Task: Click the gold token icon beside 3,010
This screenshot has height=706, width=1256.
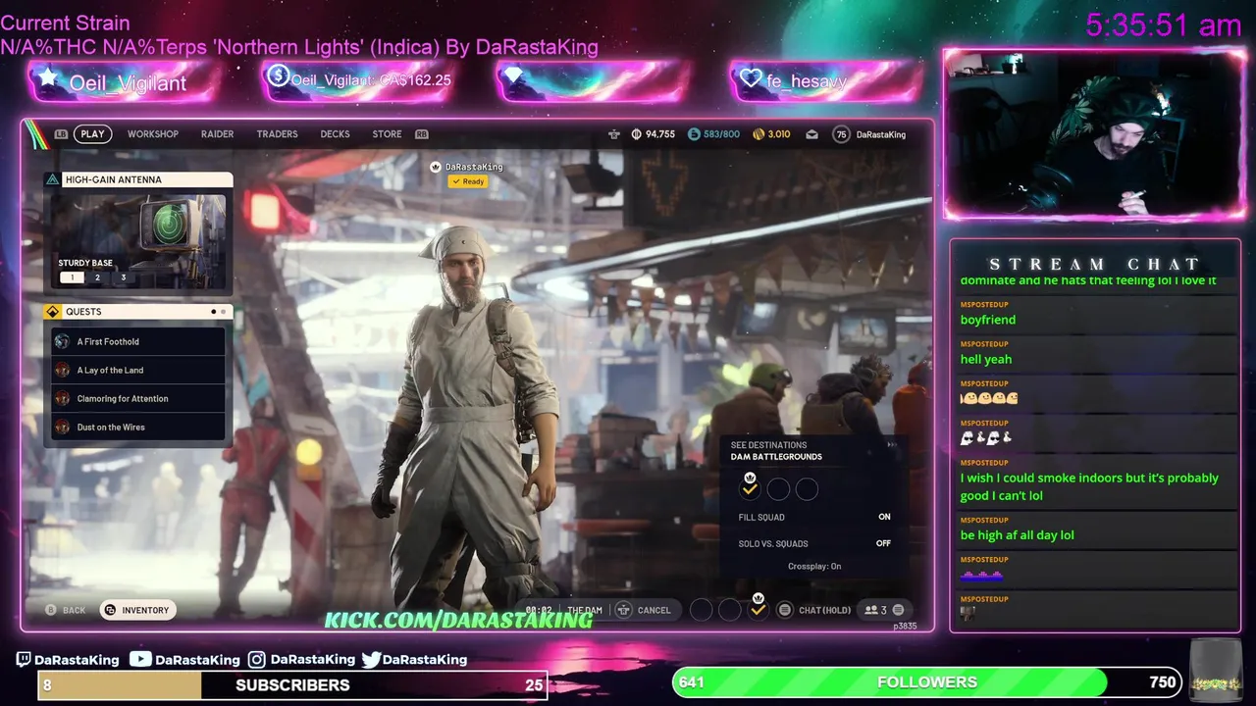Action: 758,134
